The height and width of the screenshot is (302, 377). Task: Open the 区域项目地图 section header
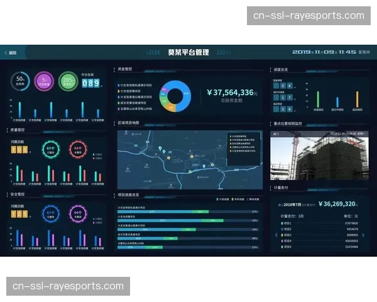pos(128,123)
